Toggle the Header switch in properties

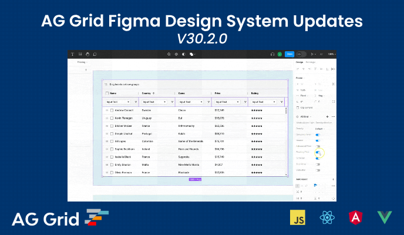coord(318,140)
